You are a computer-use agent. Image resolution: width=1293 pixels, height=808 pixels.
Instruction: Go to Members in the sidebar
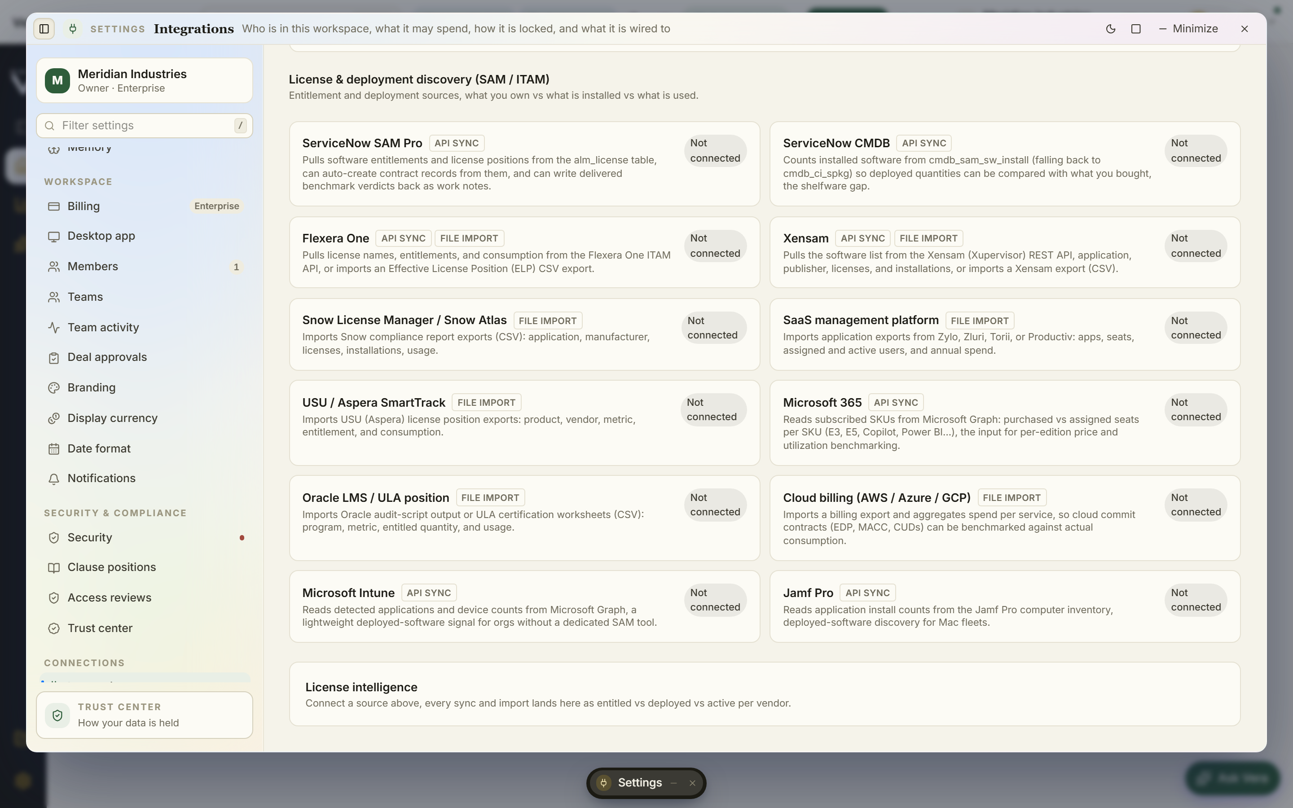[144, 267]
